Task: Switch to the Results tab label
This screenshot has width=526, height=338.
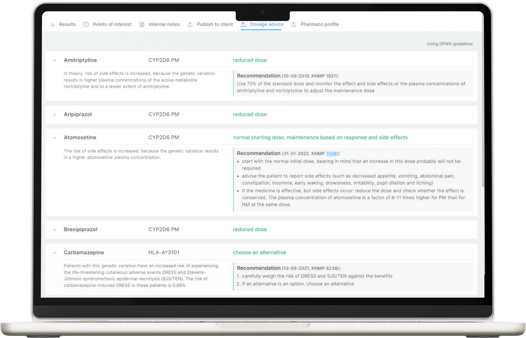Action: tap(67, 24)
